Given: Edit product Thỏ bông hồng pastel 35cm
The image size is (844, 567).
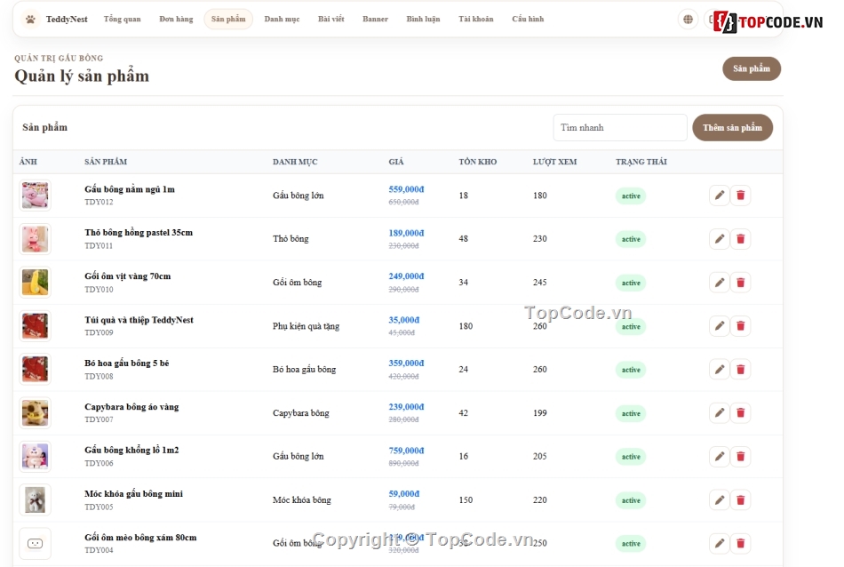Looking at the screenshot, I should (x=719, y=239).
